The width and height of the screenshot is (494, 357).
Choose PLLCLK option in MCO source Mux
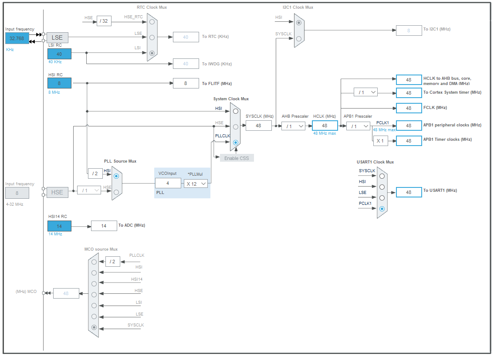point(94,262)
